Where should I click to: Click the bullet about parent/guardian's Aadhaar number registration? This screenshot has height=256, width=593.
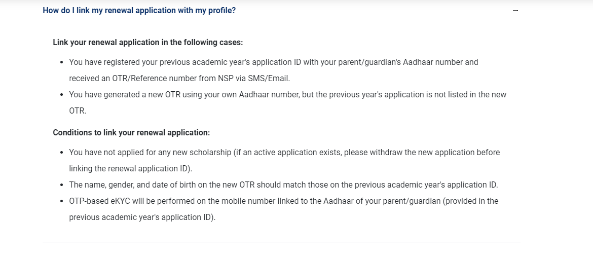[x=273, y=62]
